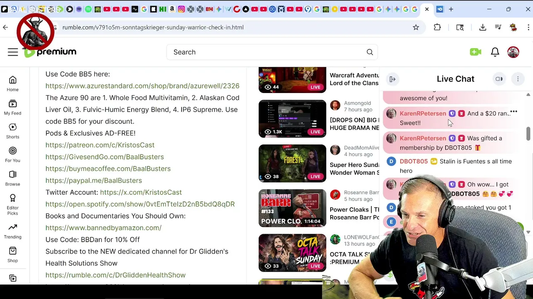Open media controls icon in toolbar
This screenshot has height=299, width=533.
[x=498, y=27]
